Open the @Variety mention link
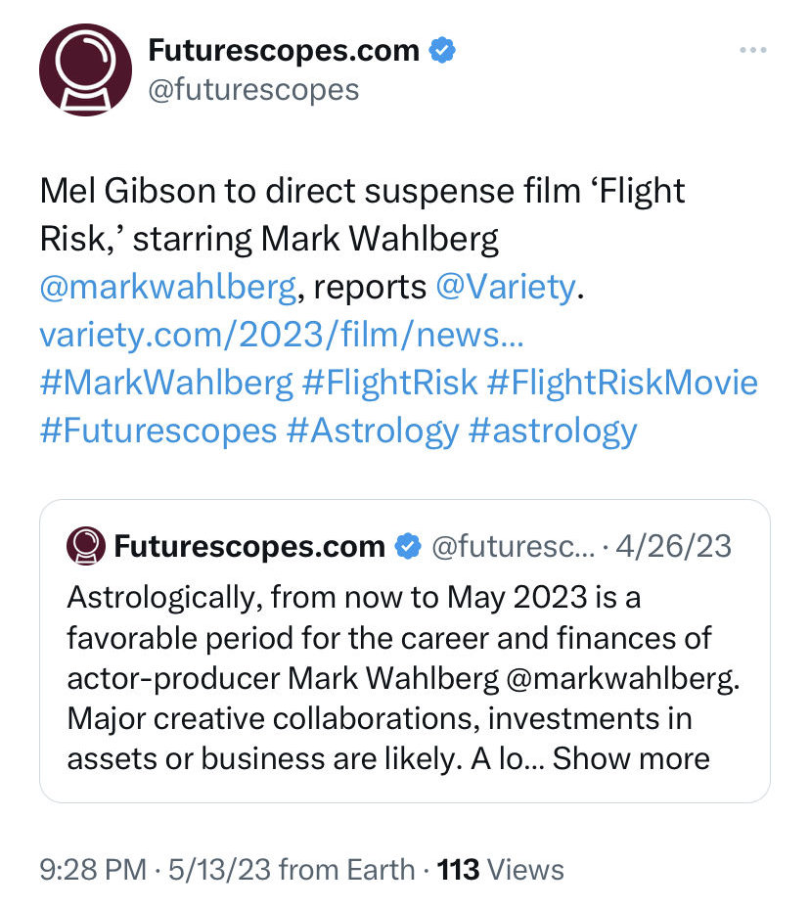This screenshot has height=909, width=810. (506, 287)
